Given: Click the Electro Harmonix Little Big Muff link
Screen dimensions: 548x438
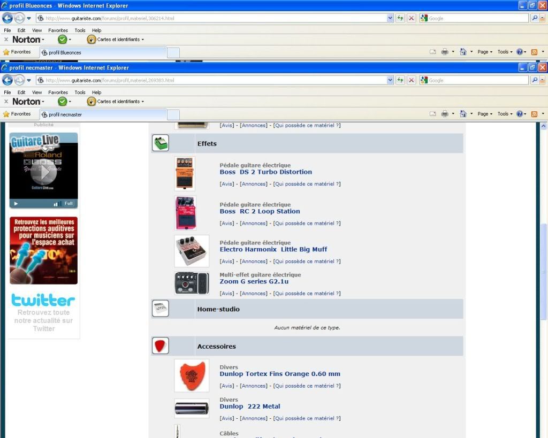Looking at the screenshot, I should [273, 249].
